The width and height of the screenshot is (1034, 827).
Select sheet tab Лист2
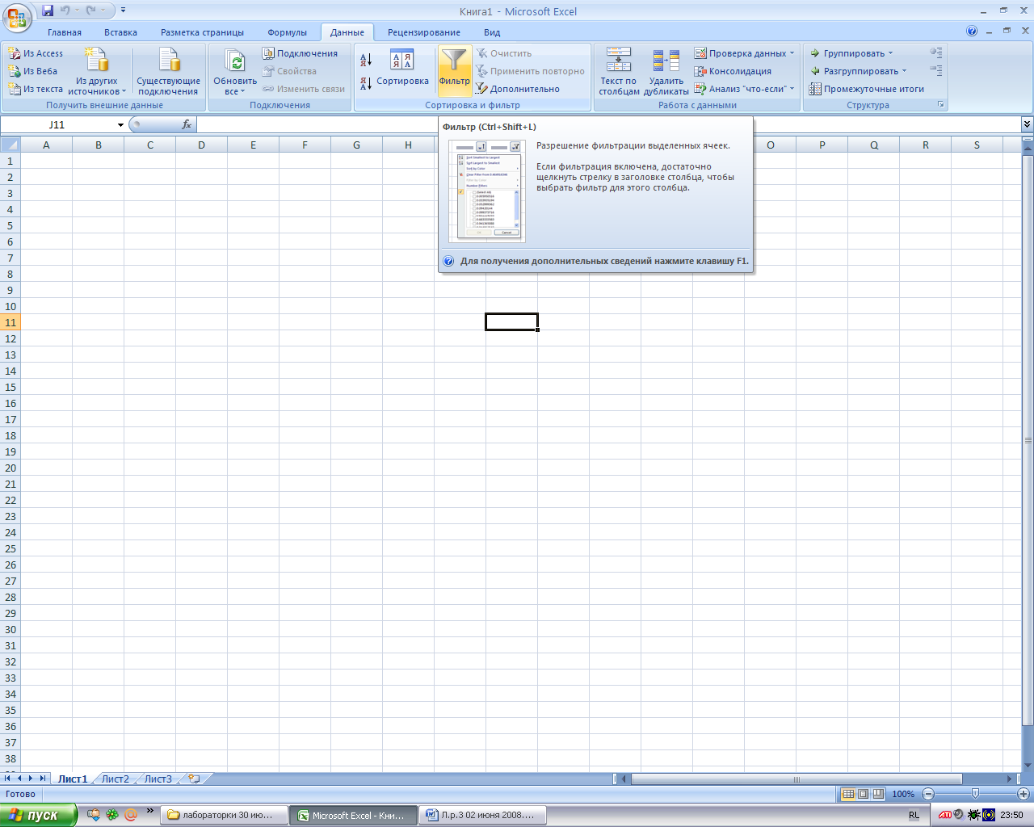coord(115,779)
